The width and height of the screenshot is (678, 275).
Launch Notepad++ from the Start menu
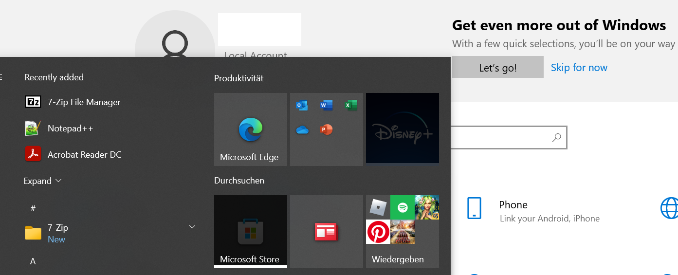pos(59,128)
